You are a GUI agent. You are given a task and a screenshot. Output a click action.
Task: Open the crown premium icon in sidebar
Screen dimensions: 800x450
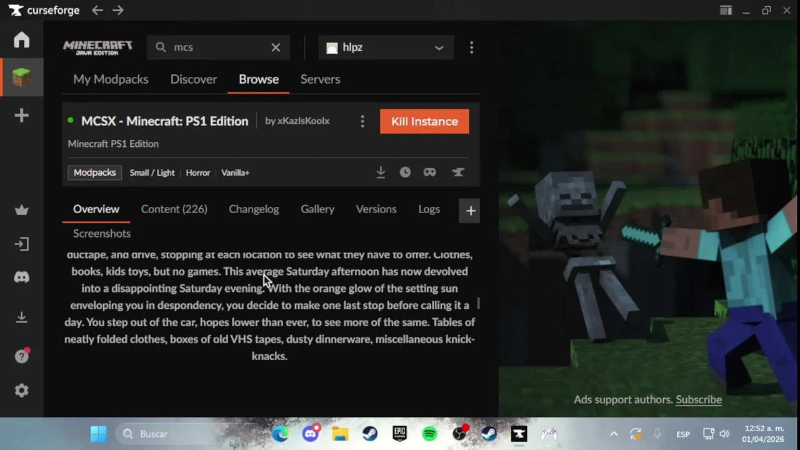click(x=22, y=210)
